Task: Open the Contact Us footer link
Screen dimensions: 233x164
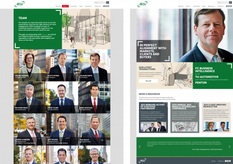Action: pyautogui.click(x=221, y=161)
